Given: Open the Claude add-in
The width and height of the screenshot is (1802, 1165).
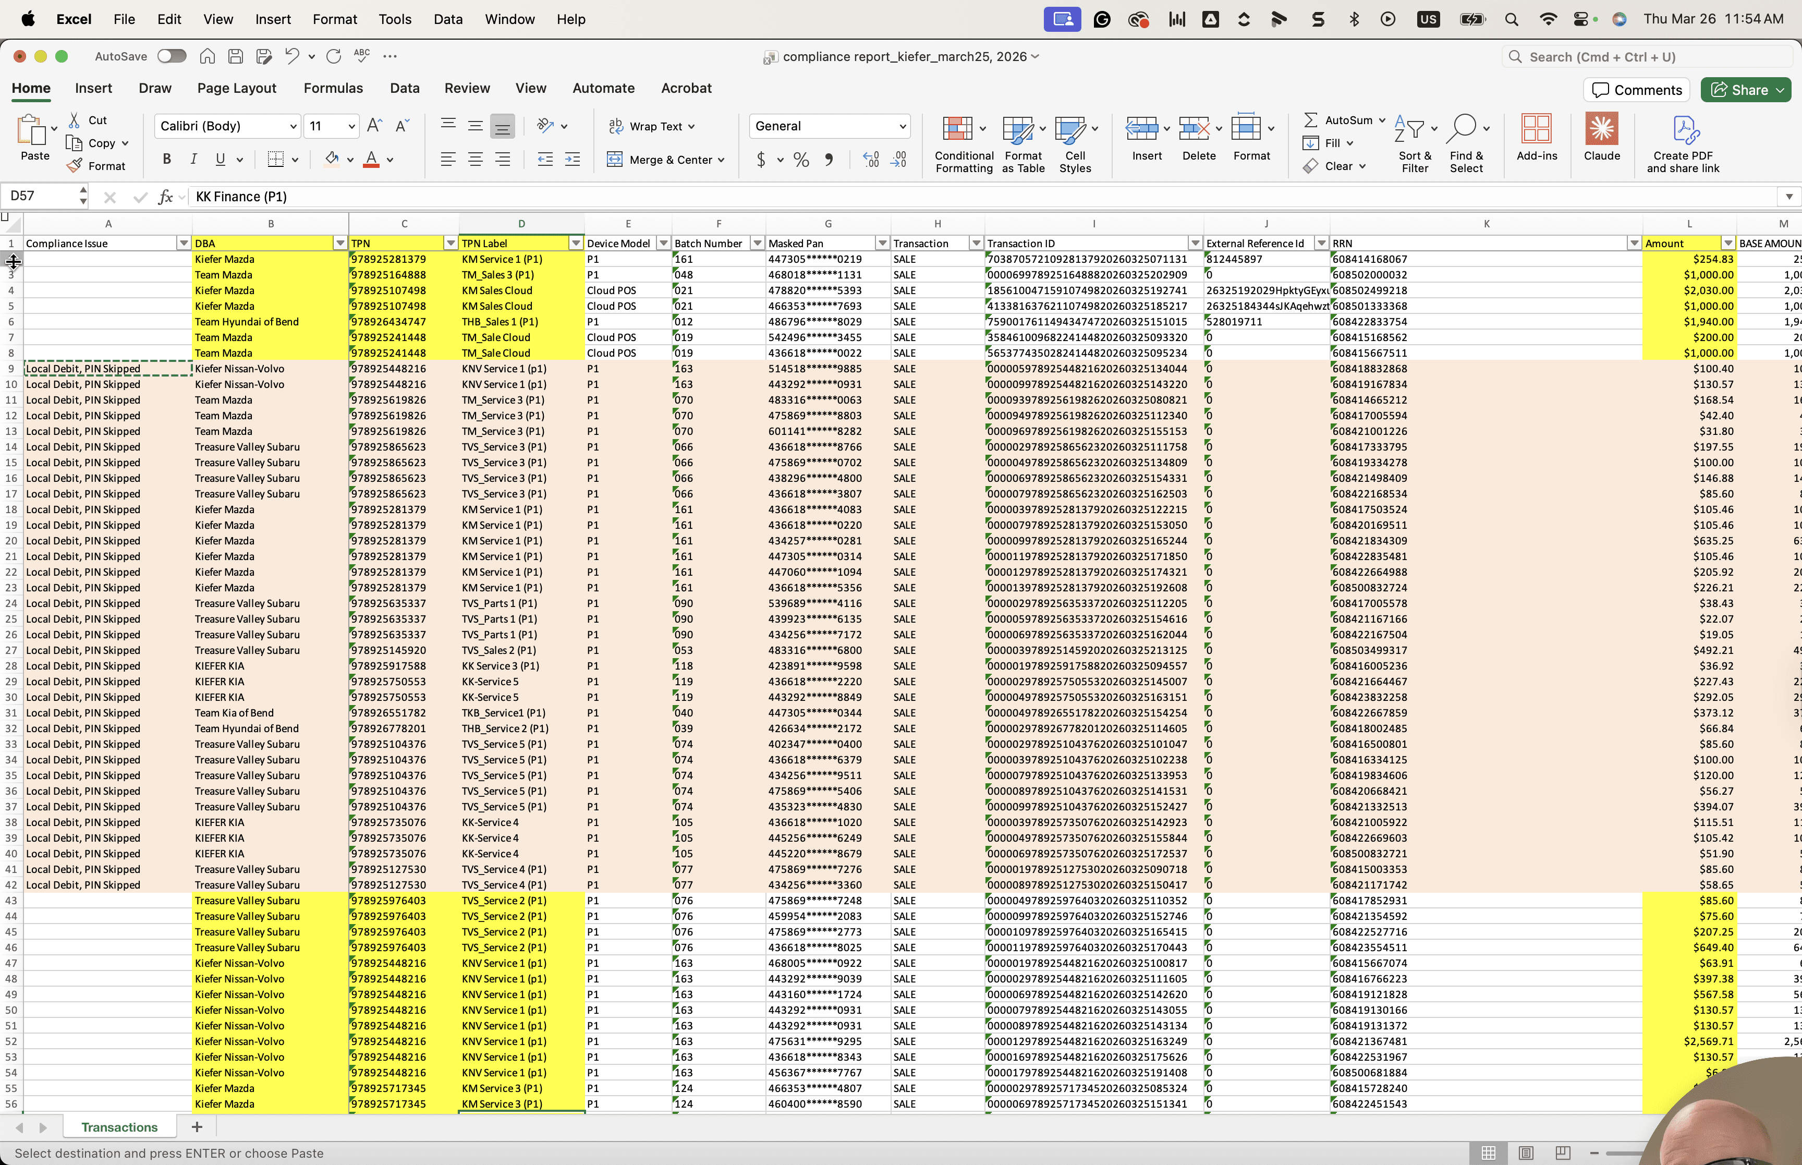Looking at the screenshot, I should [x=1602, y=138].
